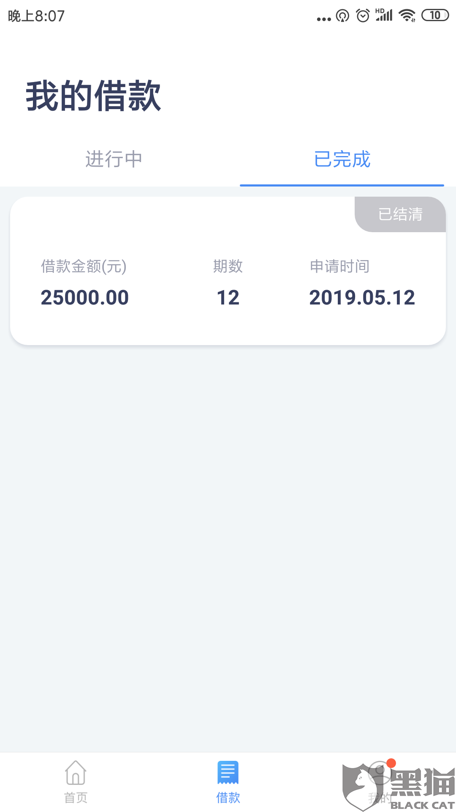
Task: Tap the Wi-Fi signal status icon
Action: (407, 15)
